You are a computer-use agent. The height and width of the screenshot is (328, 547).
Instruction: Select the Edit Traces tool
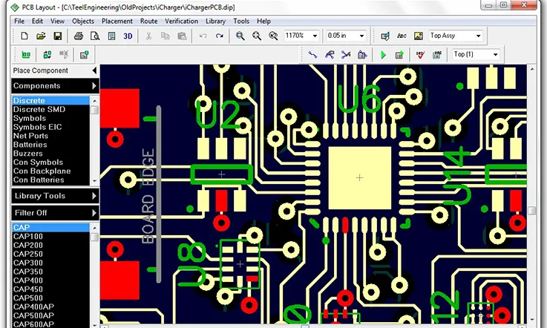[x=330, y=54]
